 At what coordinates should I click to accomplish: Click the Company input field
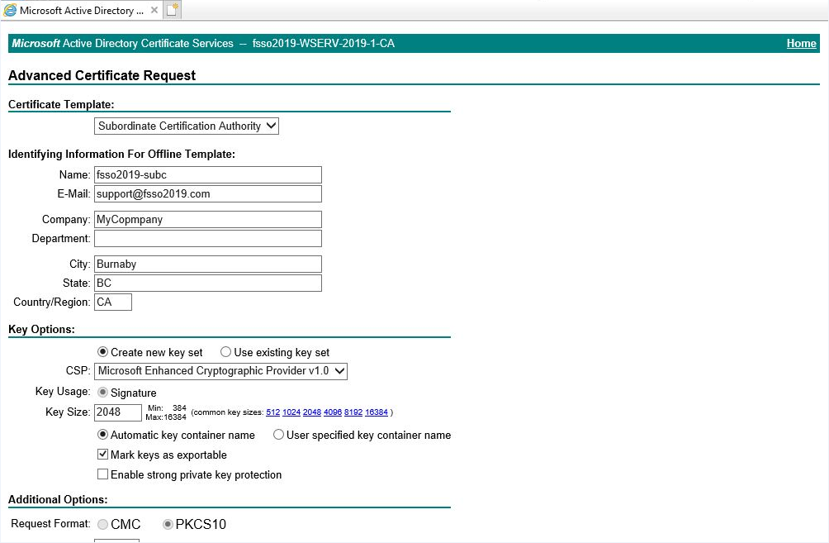click(x=208, y=220)
